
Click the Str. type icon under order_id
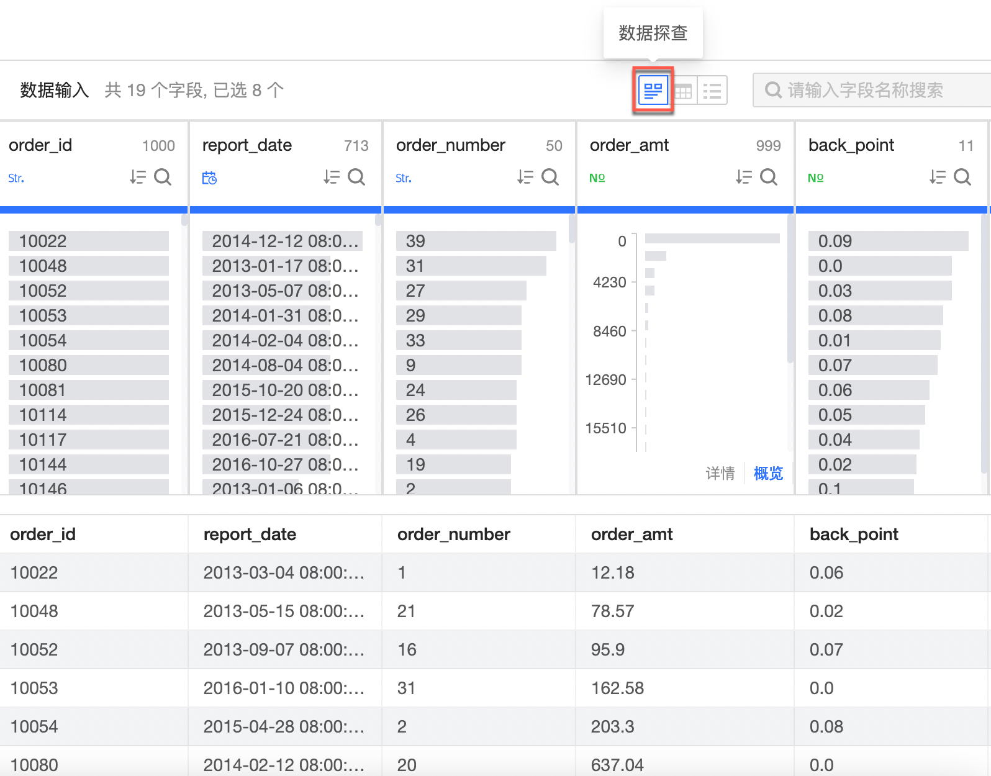click(x=16, y=178)
